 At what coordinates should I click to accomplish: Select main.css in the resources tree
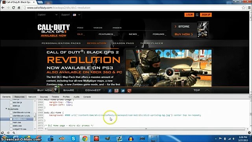[17, 122]
